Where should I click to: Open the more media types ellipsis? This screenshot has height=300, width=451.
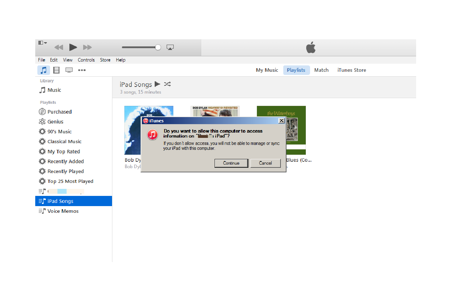pyautogui.click(x=82, y=70)
